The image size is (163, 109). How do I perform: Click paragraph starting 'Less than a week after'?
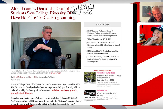[46, 101]
